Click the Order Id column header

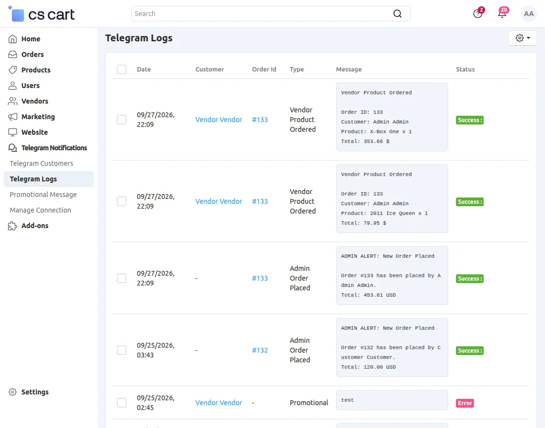pyautogui.click(x=264, y=70)
